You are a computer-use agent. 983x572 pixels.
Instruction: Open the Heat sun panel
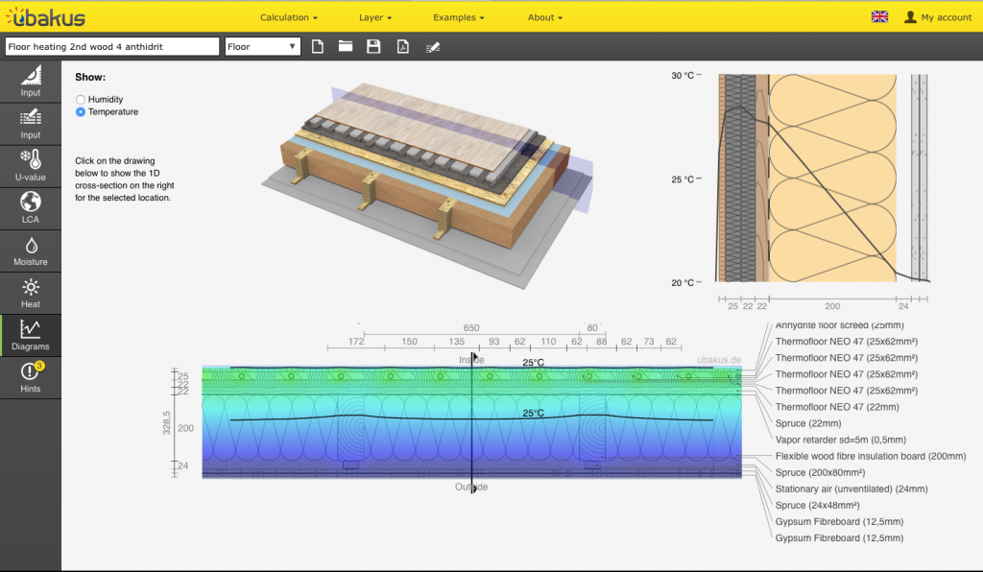pos(31,293)
